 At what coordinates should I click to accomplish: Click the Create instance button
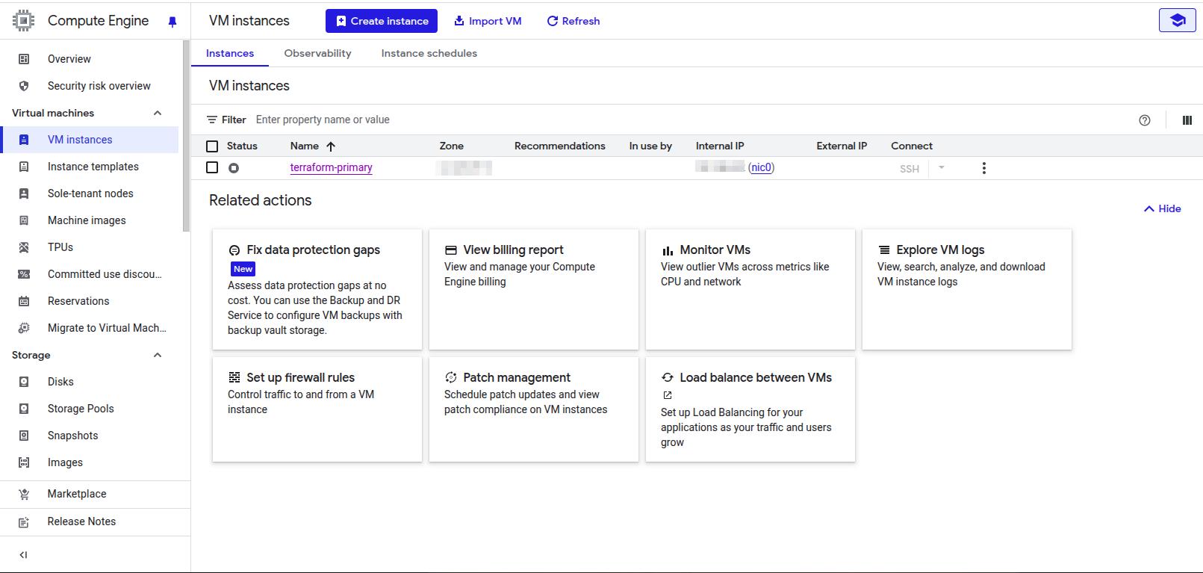[381, 21]
